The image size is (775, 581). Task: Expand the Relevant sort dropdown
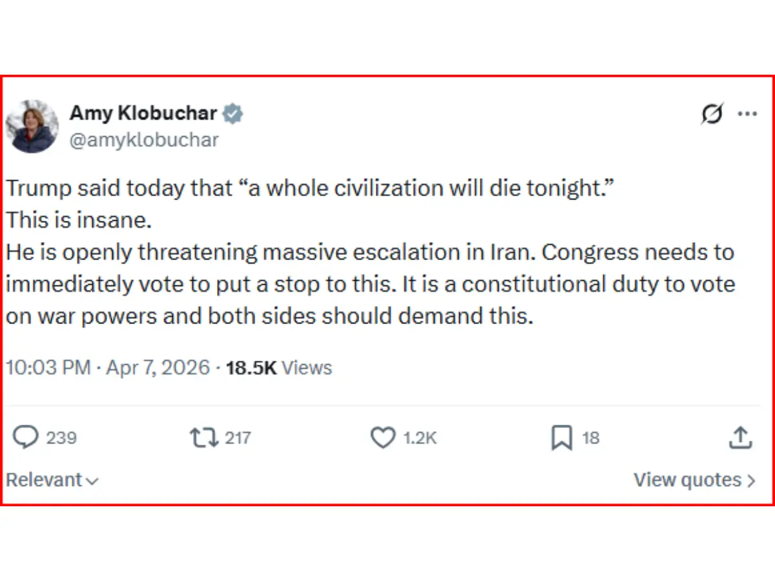coord(52,480)
